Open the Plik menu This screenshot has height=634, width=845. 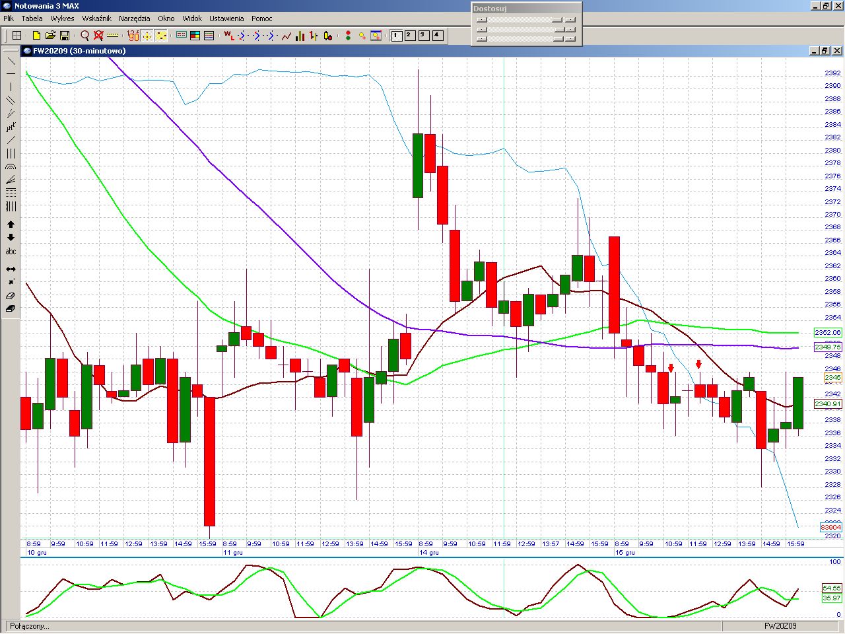pos(9,18)
